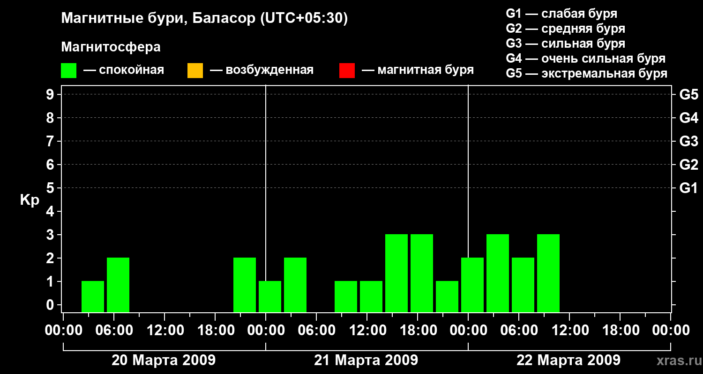Click the '21 Марта 2009' date label
This screenshot has width=703, height=374.
pyautogui.click(x=366, y=360)
